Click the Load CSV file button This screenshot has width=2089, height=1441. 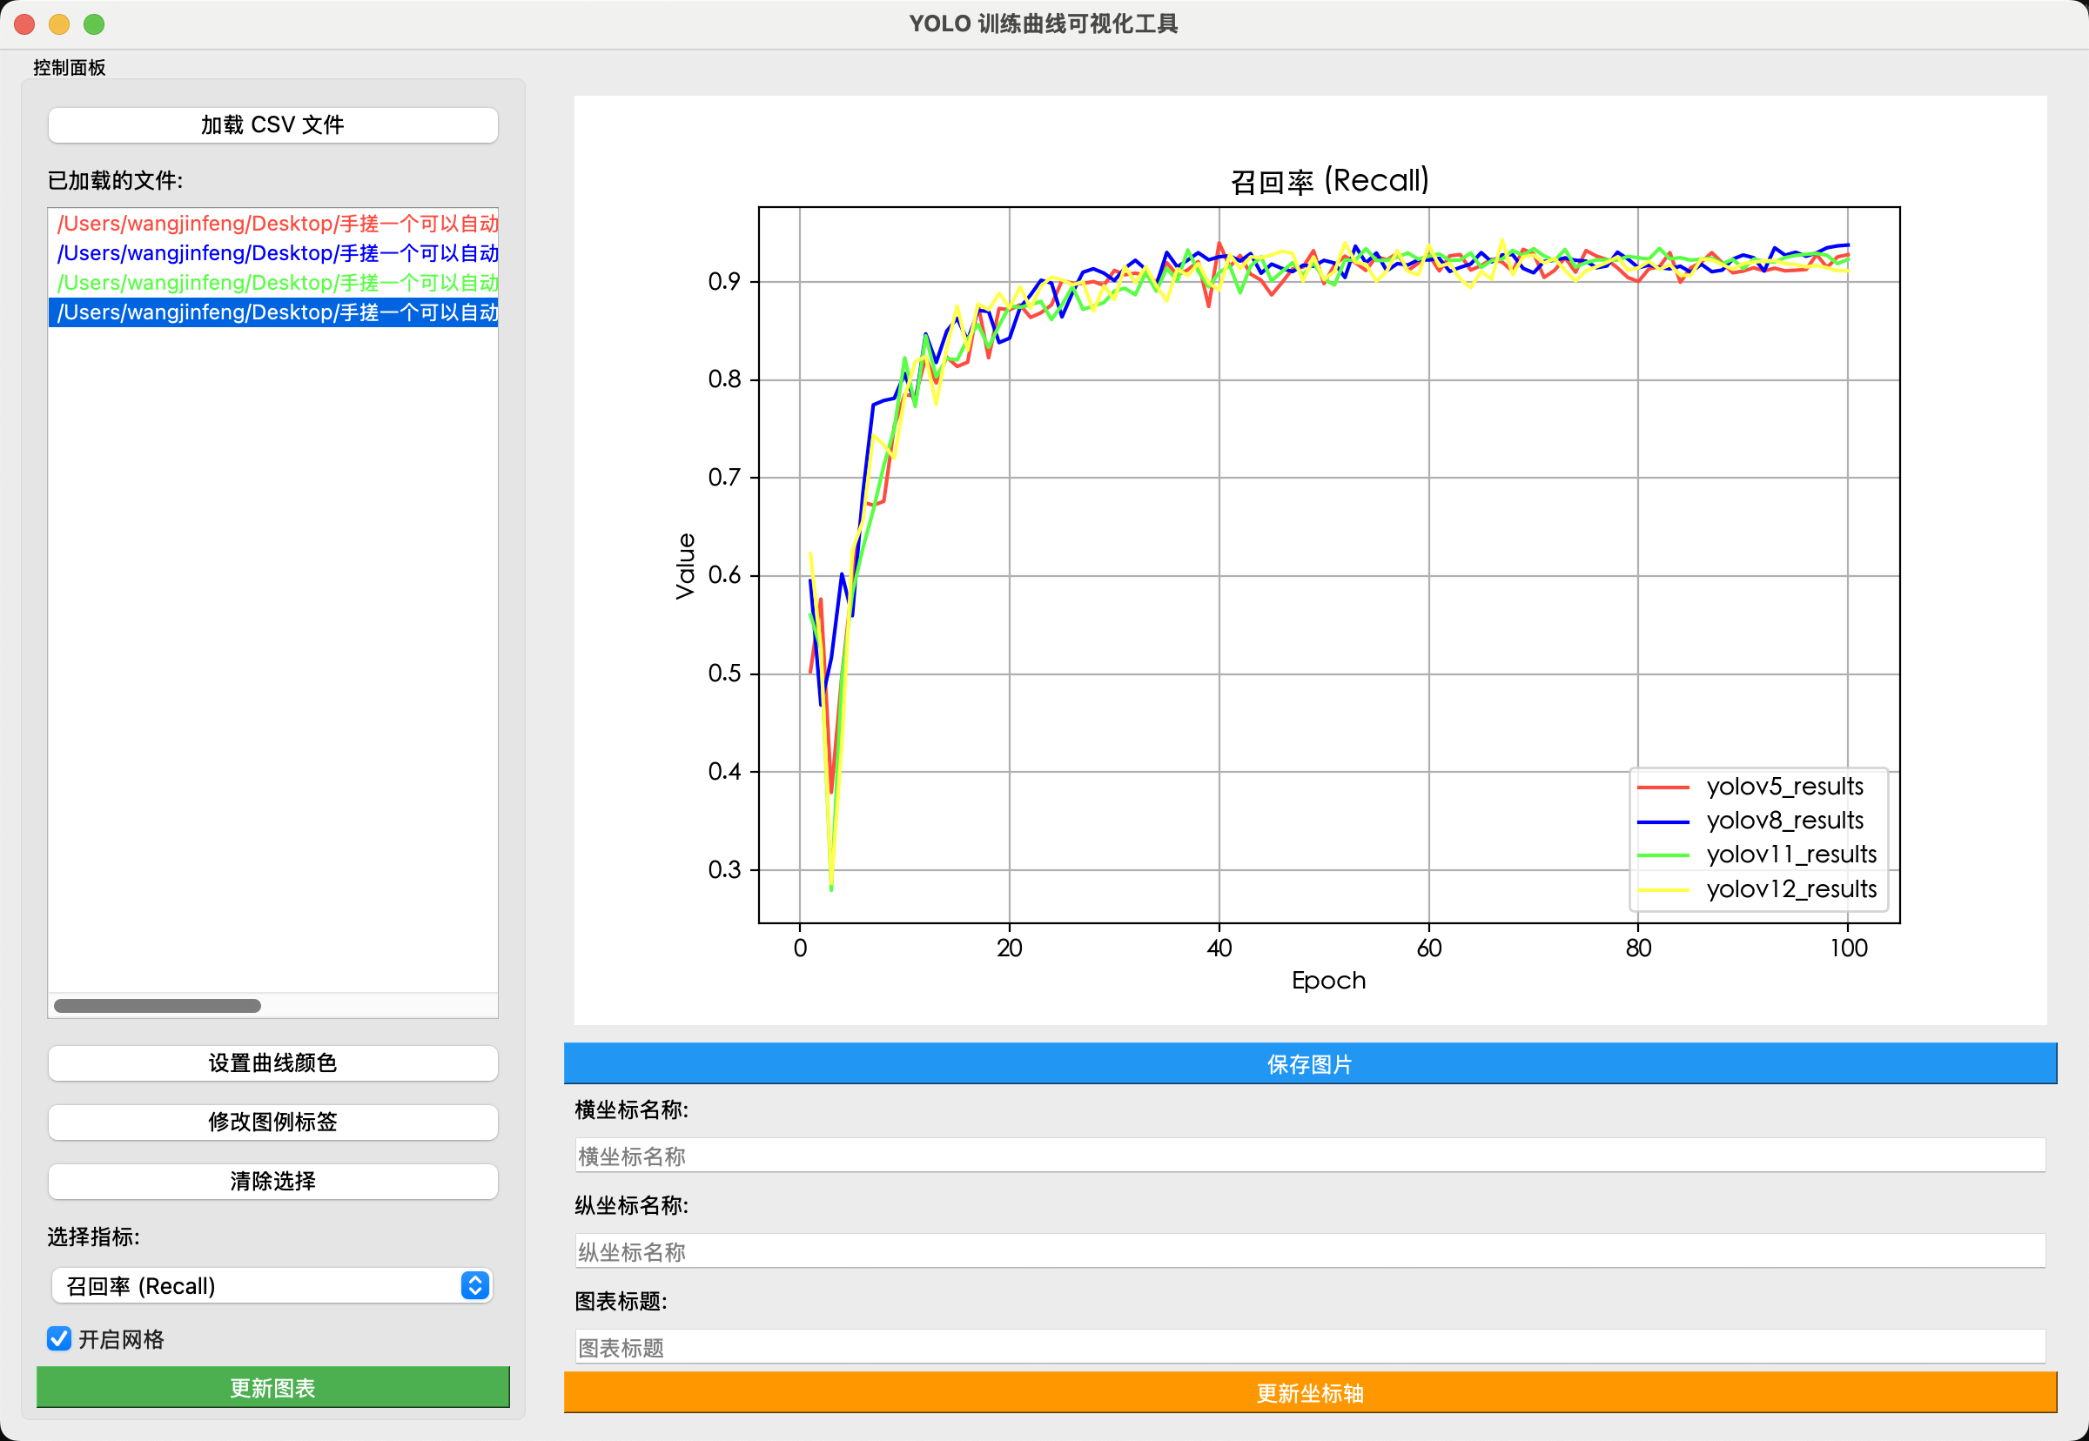(x=272, y=124)
